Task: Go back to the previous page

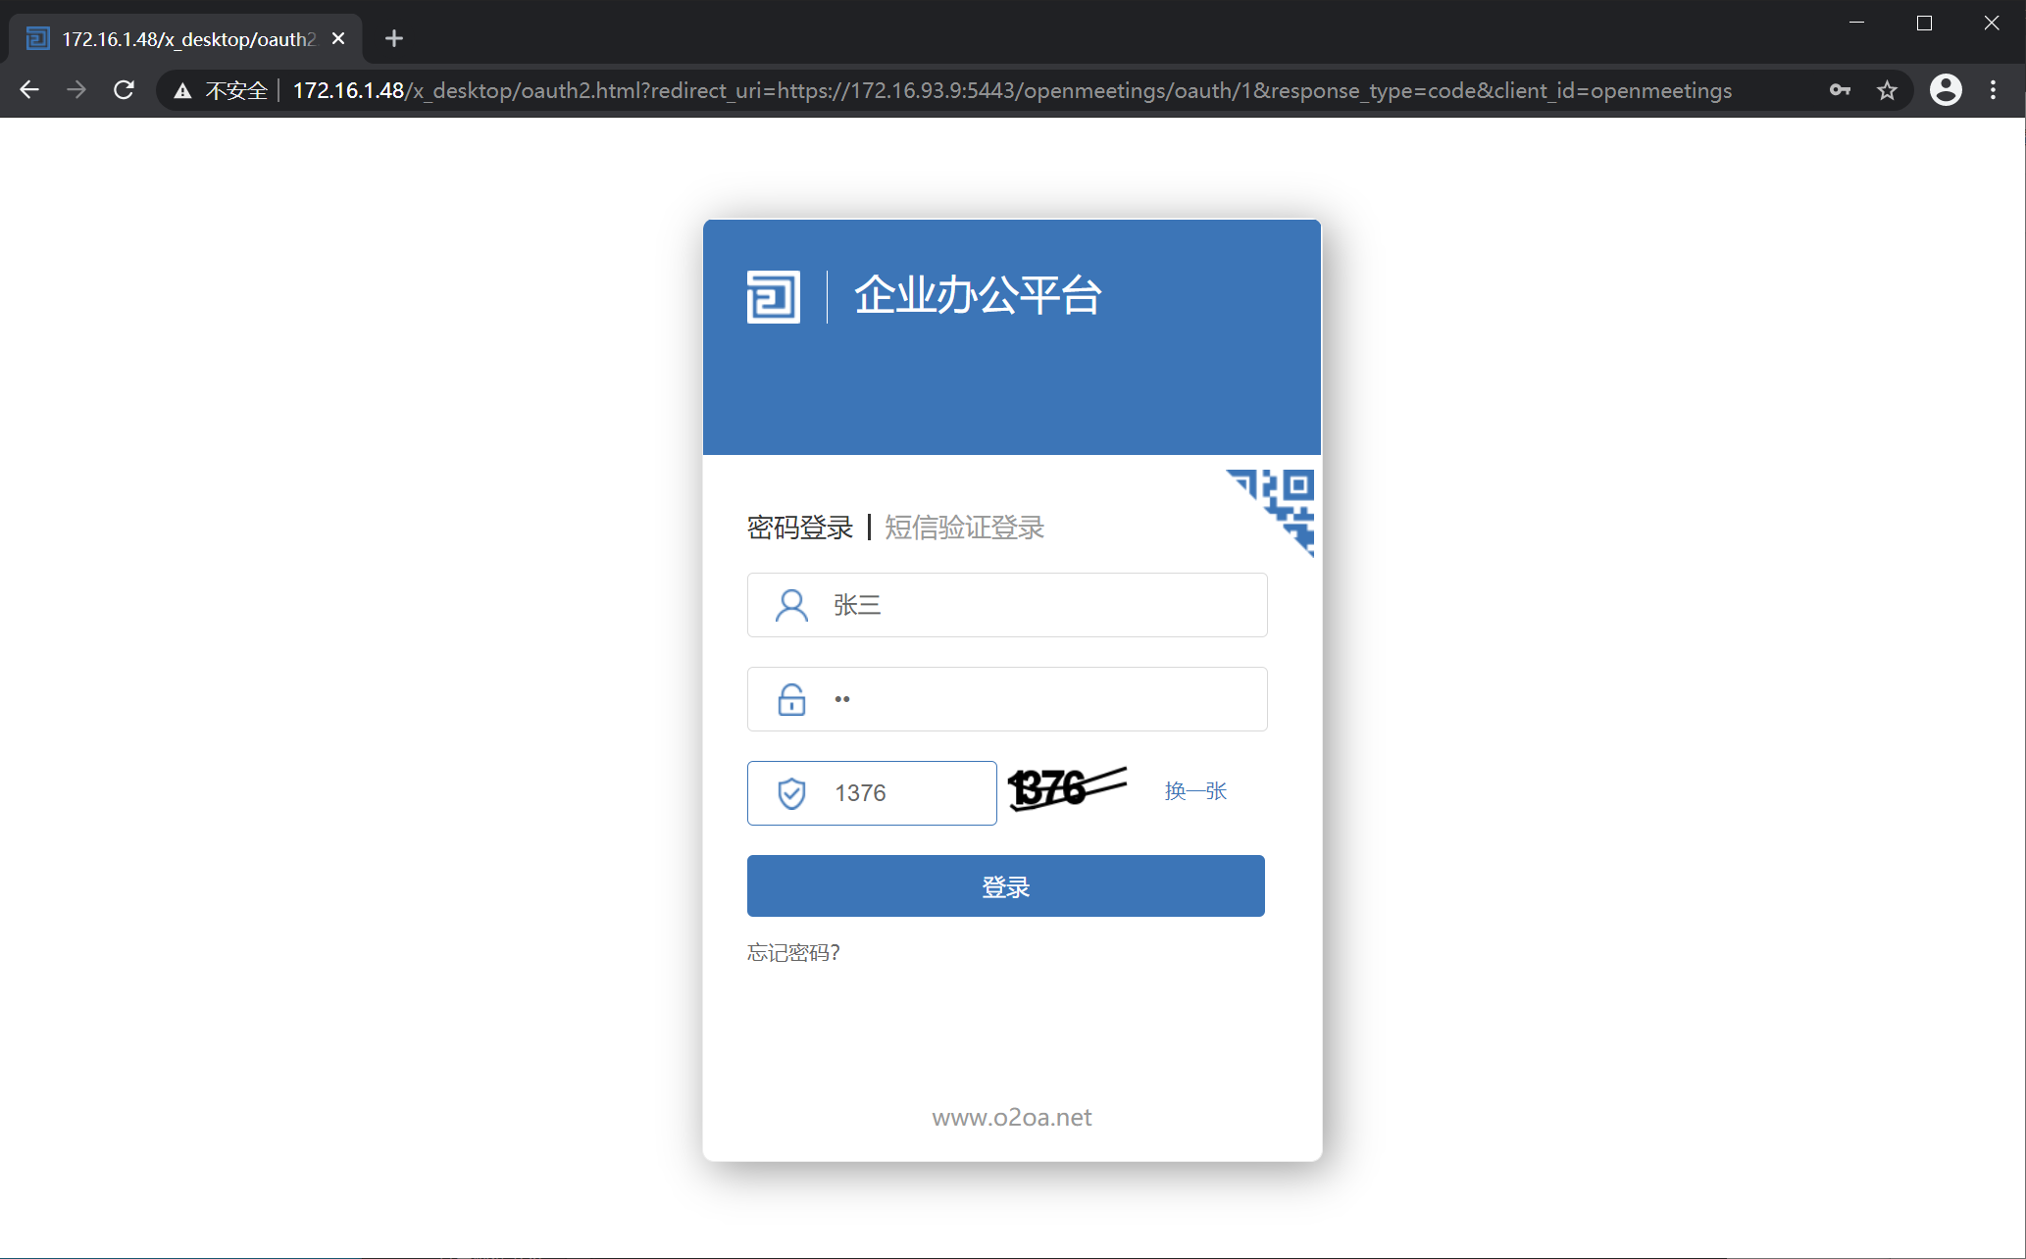Action: point(29,90)
